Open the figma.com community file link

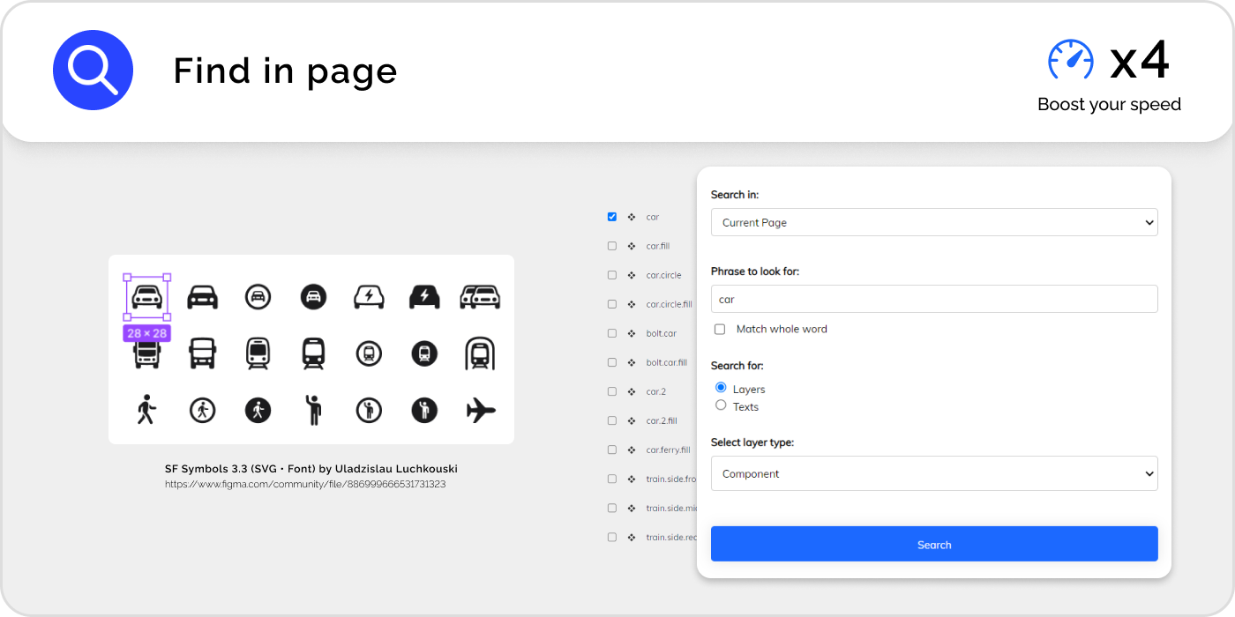[305, 484]
